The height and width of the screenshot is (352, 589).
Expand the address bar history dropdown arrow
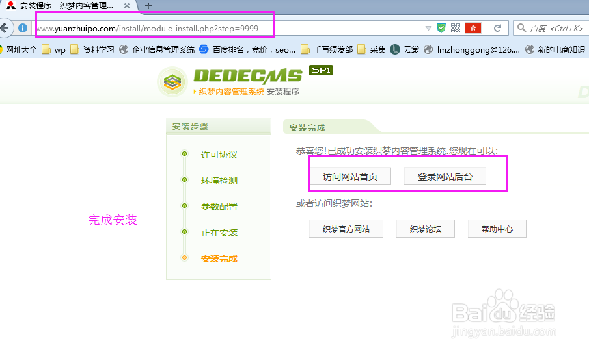[428, 28]
